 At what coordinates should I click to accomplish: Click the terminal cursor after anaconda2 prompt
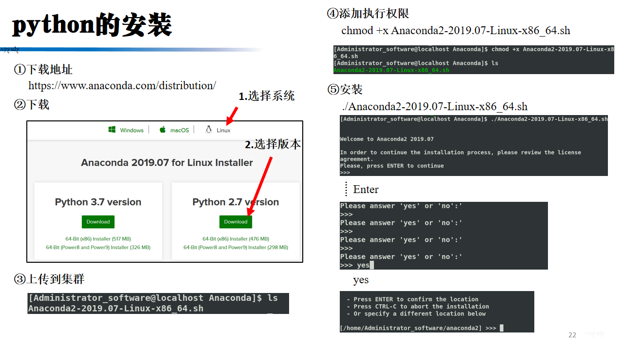click(x=502, y=328)
